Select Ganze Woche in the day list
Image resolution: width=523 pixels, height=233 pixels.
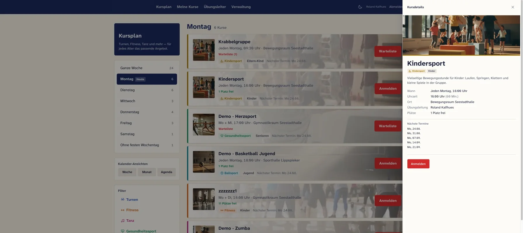147,68
